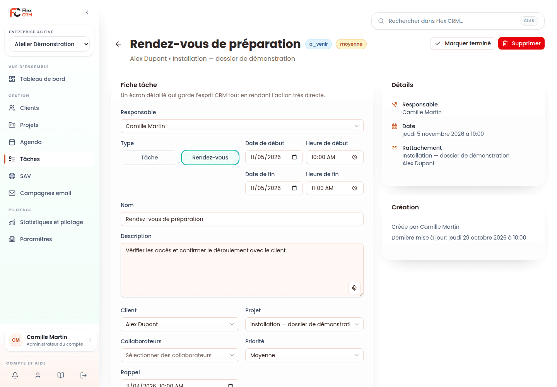Open Tableau de bord in sidebar
The image size is (557, 387).
[x=49, y=79]
